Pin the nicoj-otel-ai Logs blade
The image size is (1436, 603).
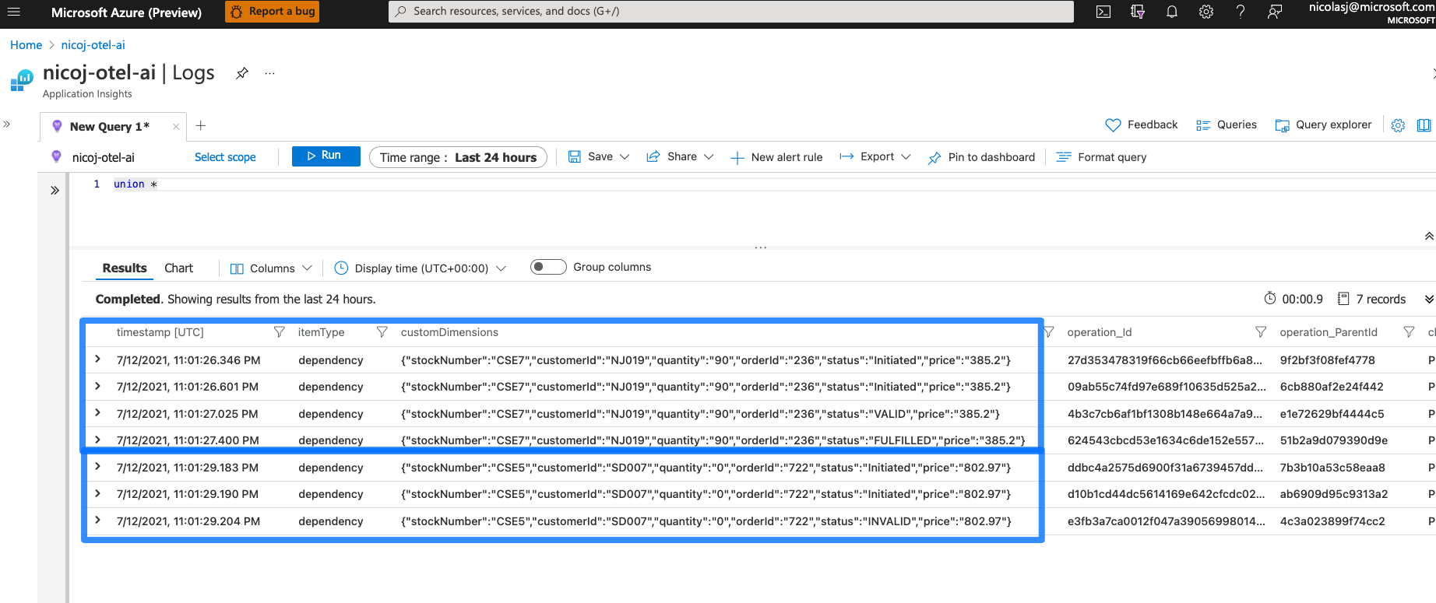pyautogui.click(x=242, y=73)
